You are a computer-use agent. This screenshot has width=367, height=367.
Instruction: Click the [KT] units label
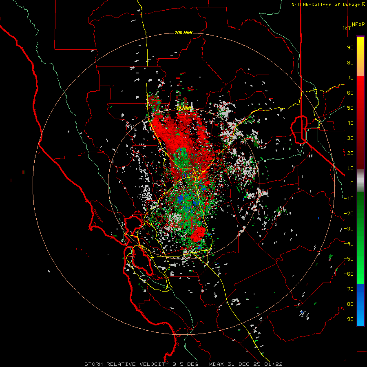click(348, 28)
